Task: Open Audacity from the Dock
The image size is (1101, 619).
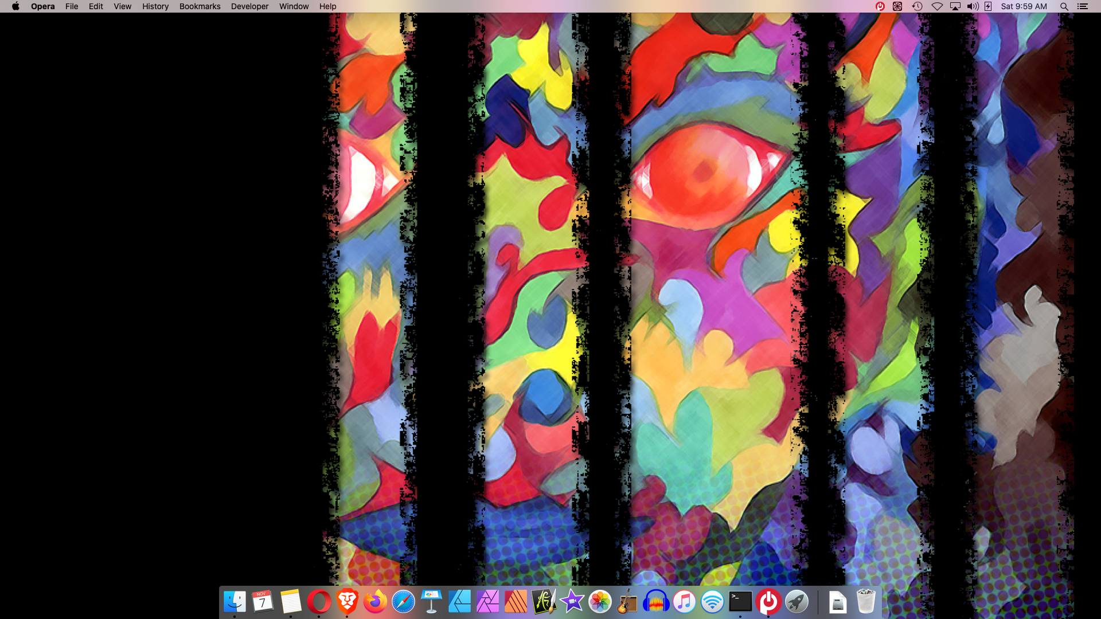Action: (656, 602)
